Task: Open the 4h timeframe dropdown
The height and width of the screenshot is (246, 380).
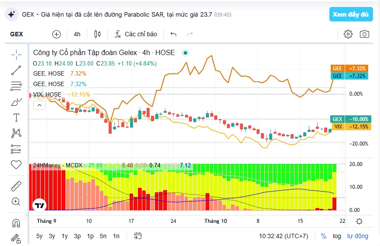Action: [x=77, y=34]
